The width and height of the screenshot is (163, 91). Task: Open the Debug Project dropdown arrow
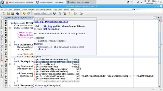click(78, 13)
